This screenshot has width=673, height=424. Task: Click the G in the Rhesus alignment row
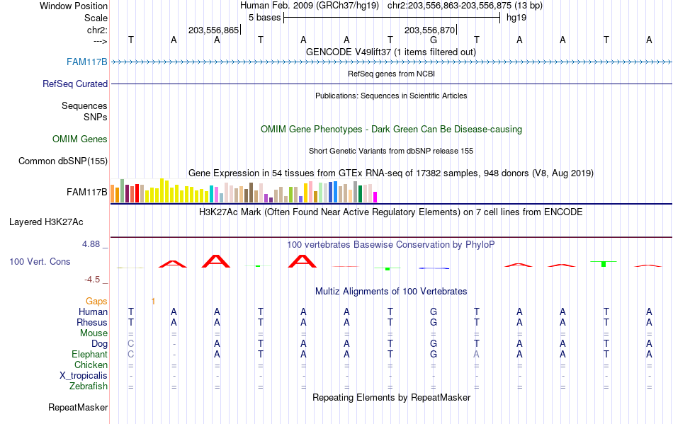point(434,322)
